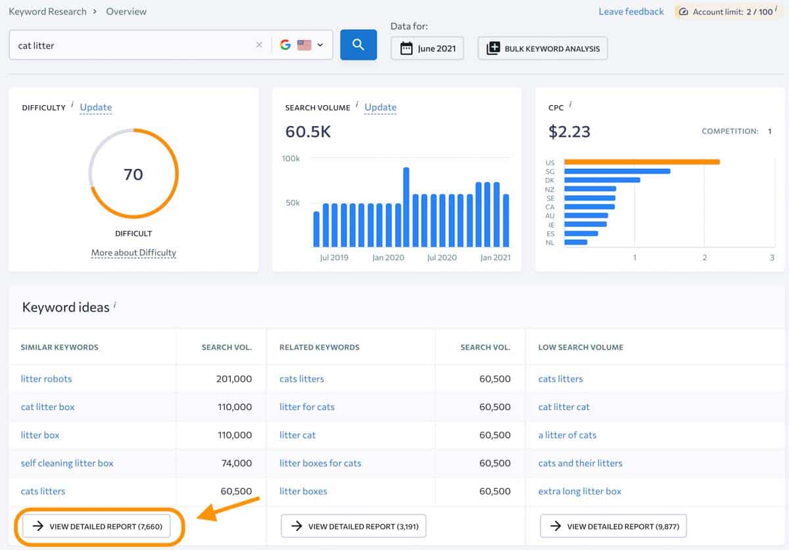Click the orange US bar in CPC chart
This screenshot has width=789, height=550.
(641, 162)
